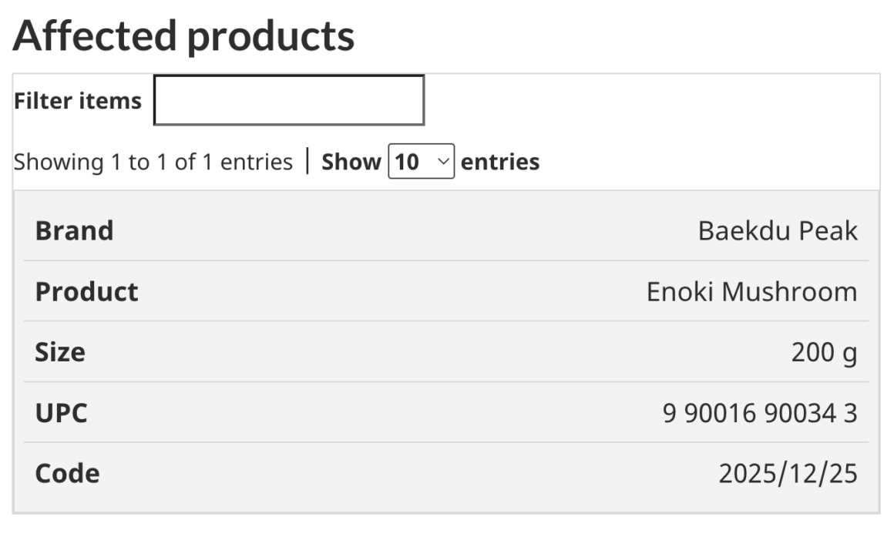Click the Filter items label
This screenshot has height=537, width=894.
point(78,101)
